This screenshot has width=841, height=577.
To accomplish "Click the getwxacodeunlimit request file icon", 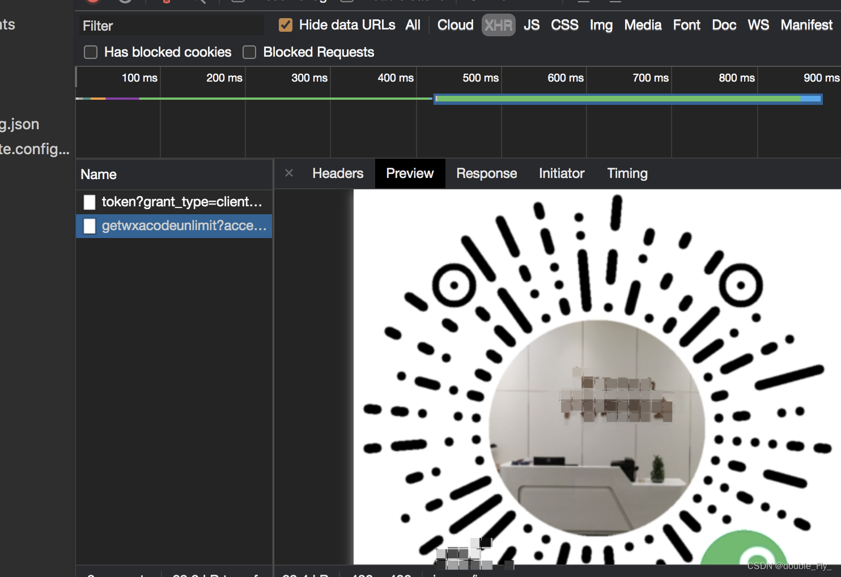I will [x=90, y=226].
